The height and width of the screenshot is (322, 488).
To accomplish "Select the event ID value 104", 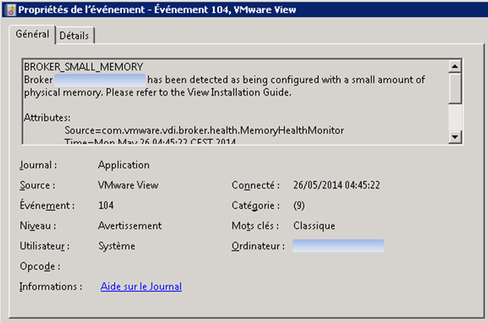I will pos(106,205).
